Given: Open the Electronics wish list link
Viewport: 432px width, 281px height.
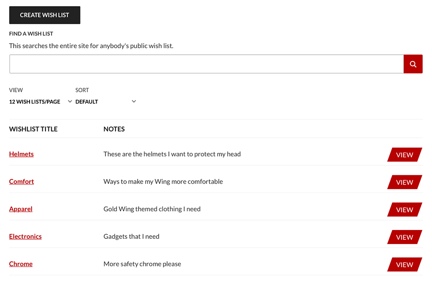Looking at the screenshot, I should pyautogui.click(x=25, y=237).
